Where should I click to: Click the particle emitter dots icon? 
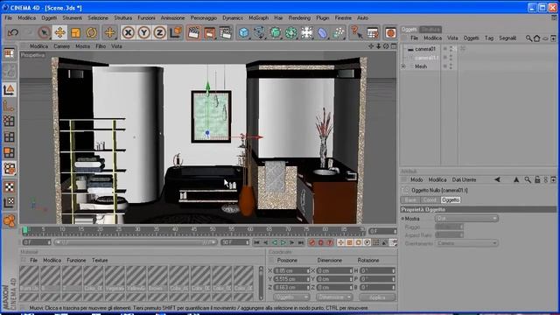pyautogui.click(x=338, y=32)
